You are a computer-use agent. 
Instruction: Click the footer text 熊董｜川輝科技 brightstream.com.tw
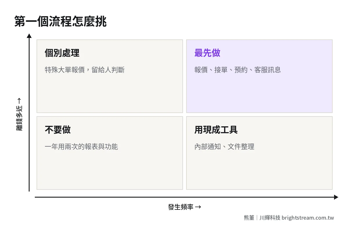click(289, 218)
